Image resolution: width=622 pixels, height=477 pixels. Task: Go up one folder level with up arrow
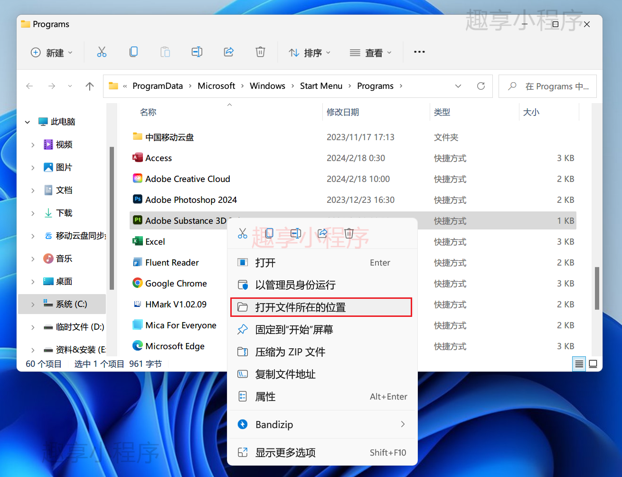[90, 86]
